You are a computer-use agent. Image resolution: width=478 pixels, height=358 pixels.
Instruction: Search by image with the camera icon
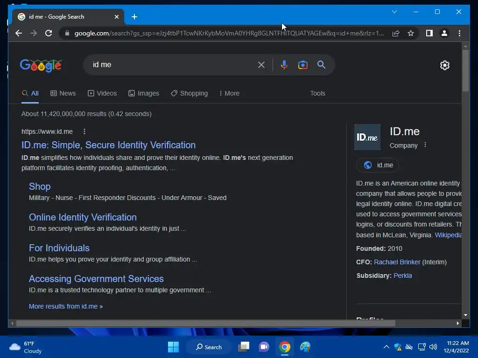click(x=302, y=64)
